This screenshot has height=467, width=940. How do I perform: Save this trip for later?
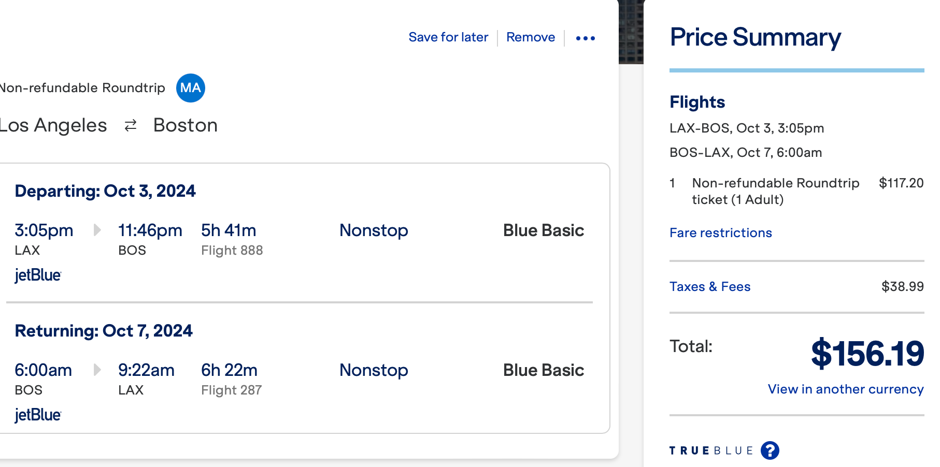[x=448, y=37]
